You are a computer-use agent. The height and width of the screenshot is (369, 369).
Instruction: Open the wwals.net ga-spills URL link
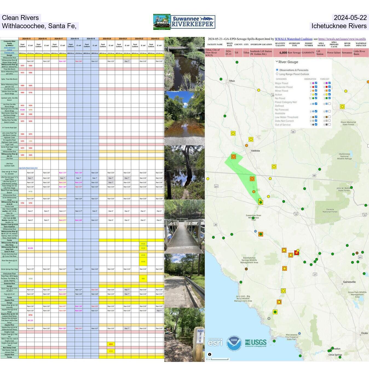(342, 39)
